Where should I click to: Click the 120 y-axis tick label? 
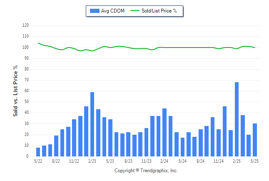(x=25, y=25)
